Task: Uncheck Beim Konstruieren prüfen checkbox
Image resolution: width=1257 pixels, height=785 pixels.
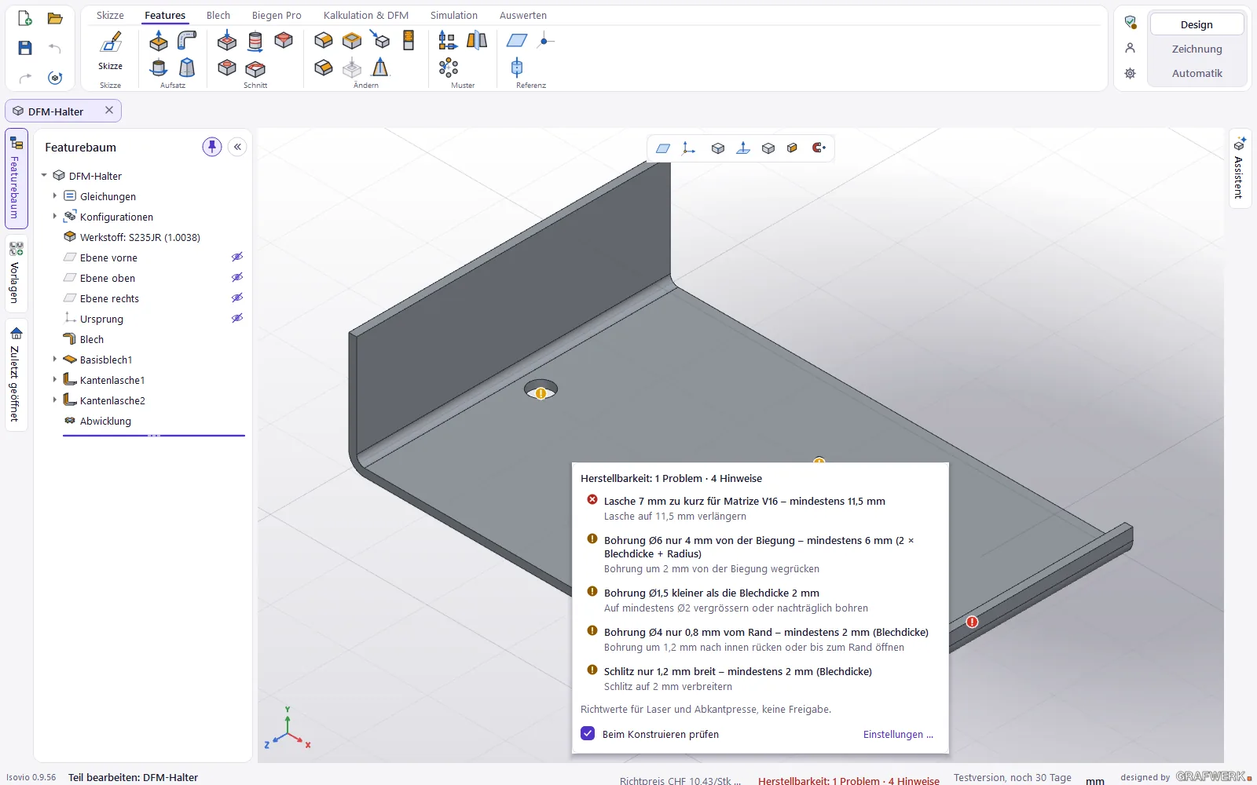Action: click(x=588, y=733)
